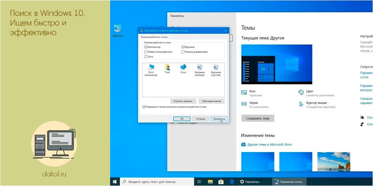Viewport: 373px width, 186px height.
Task: Enable the Панель управления checkbox
Action: (183, 52)
